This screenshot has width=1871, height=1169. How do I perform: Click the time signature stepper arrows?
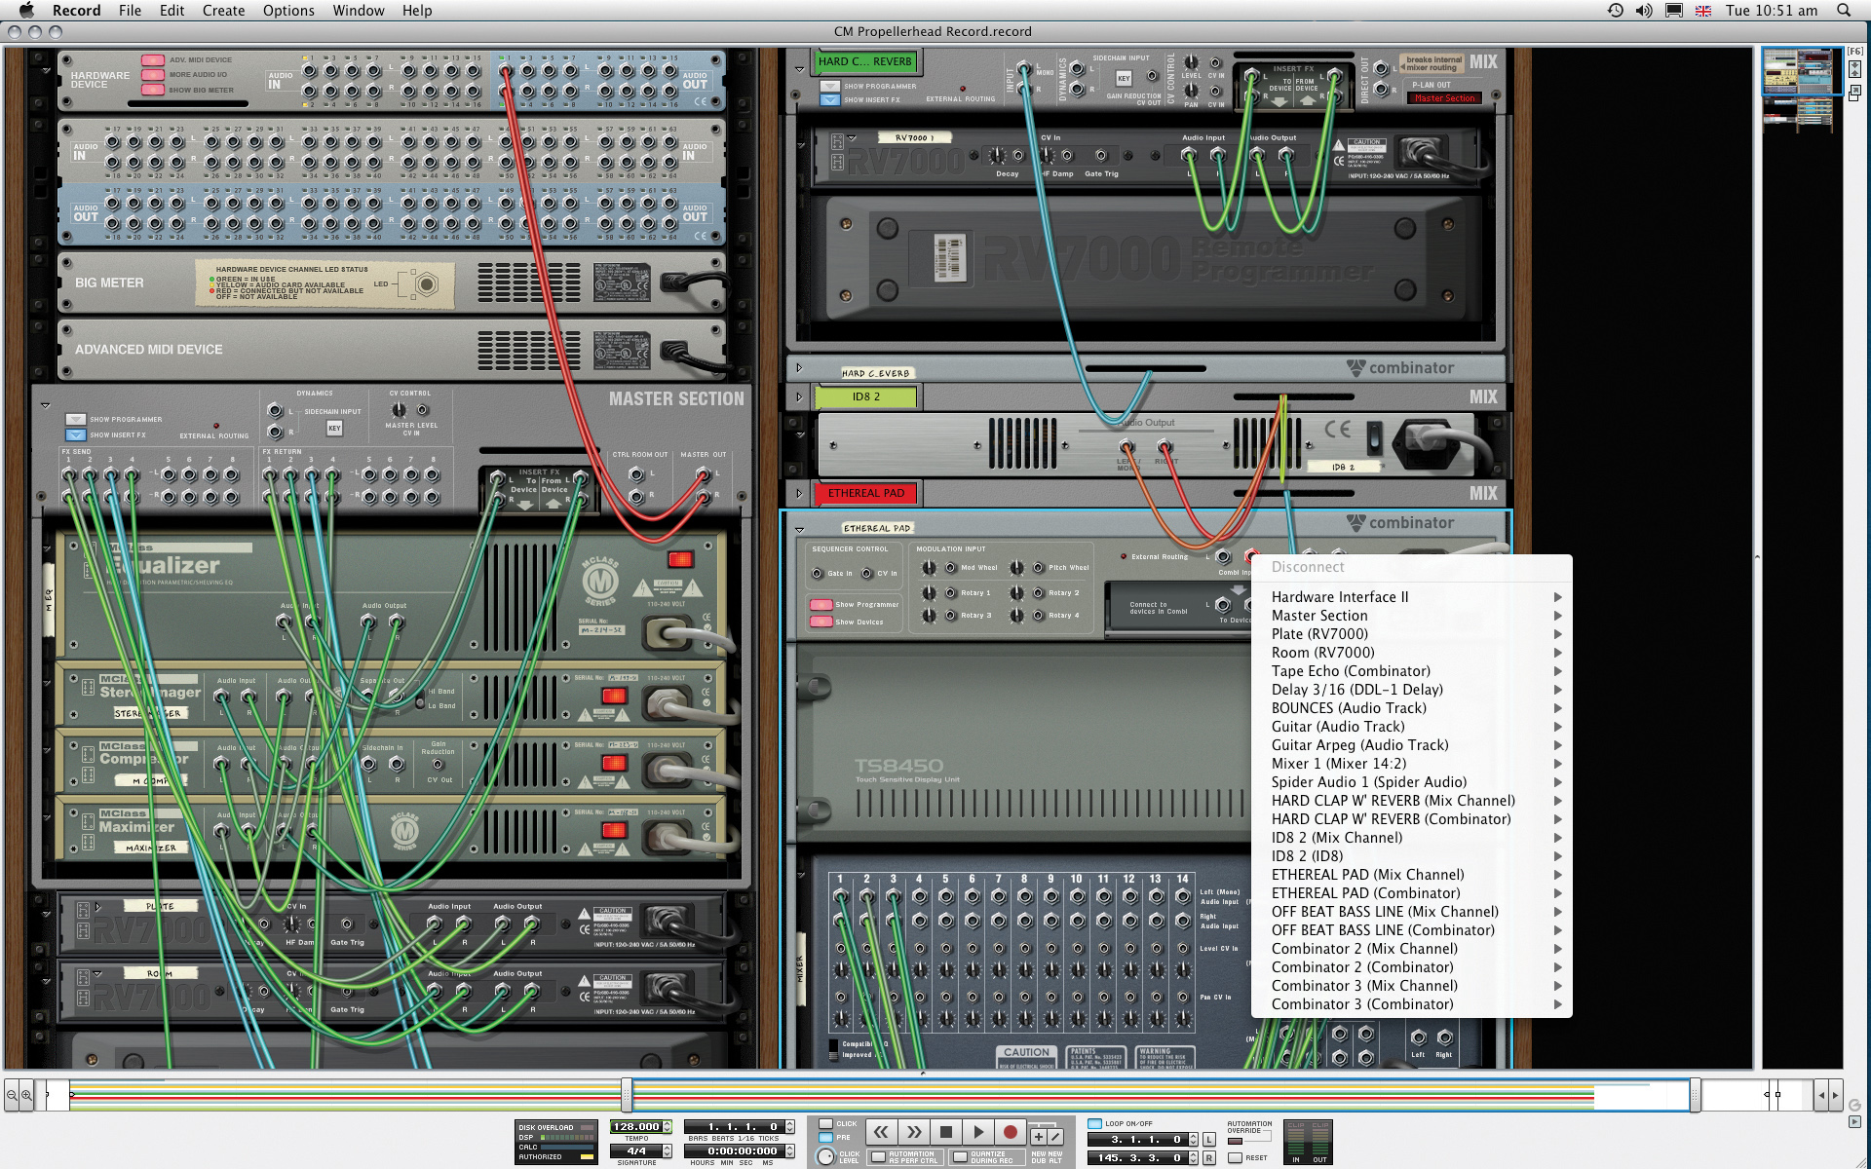point(668,1151)
